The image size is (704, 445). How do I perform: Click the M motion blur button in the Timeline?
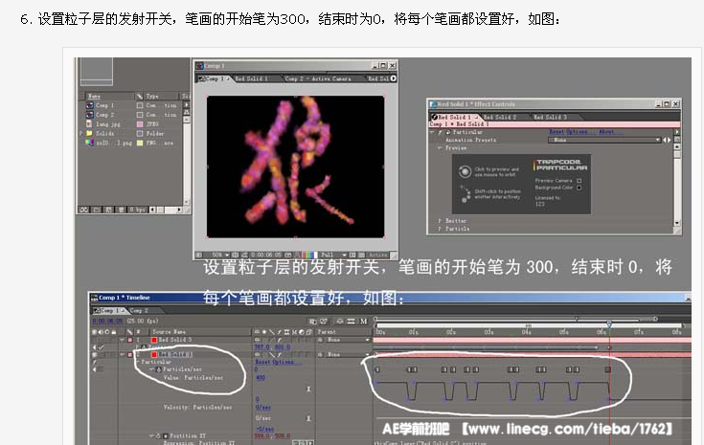click(x=364, y=322)
